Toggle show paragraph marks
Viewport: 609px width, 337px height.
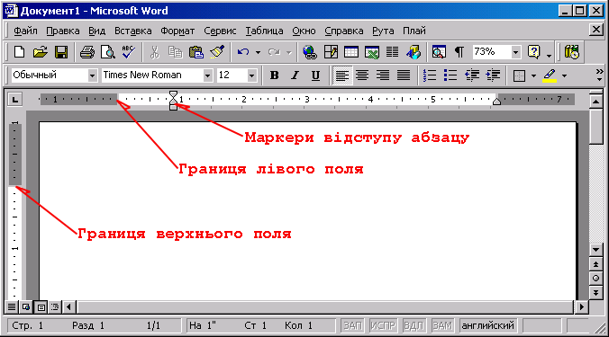click(459, 52)
